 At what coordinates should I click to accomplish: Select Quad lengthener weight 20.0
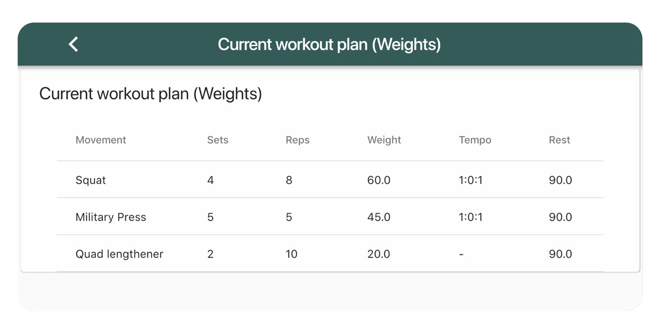coord(378,254)
